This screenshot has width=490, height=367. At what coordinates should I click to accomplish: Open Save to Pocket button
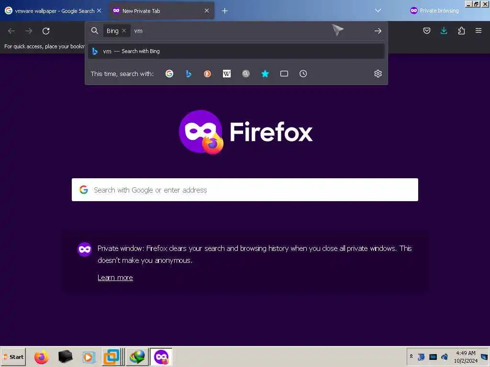coord(427,31)
